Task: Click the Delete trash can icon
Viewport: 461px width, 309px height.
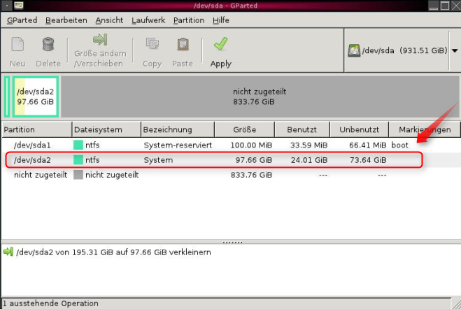Action: pyautogui.click(x=48, y=44)
